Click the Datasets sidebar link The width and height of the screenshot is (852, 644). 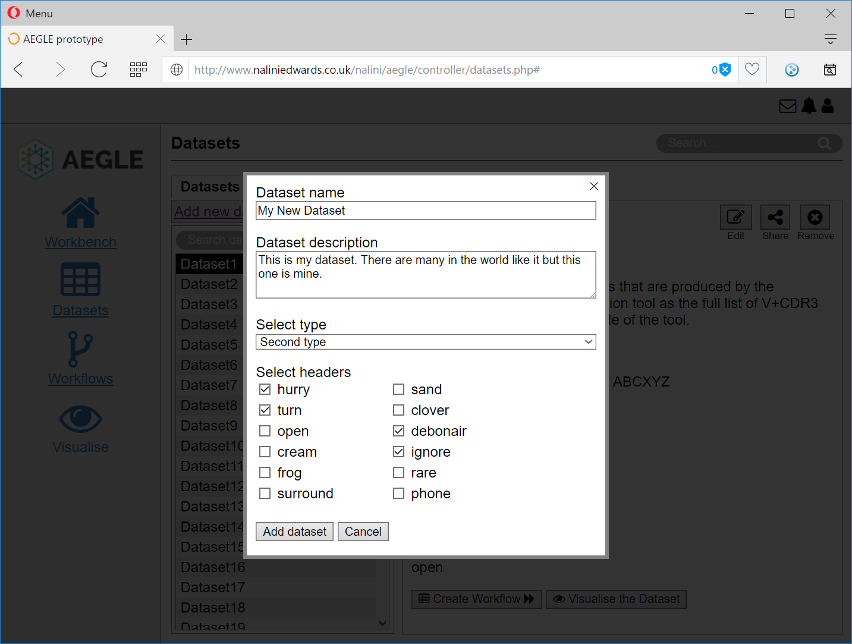pos(80,310)
